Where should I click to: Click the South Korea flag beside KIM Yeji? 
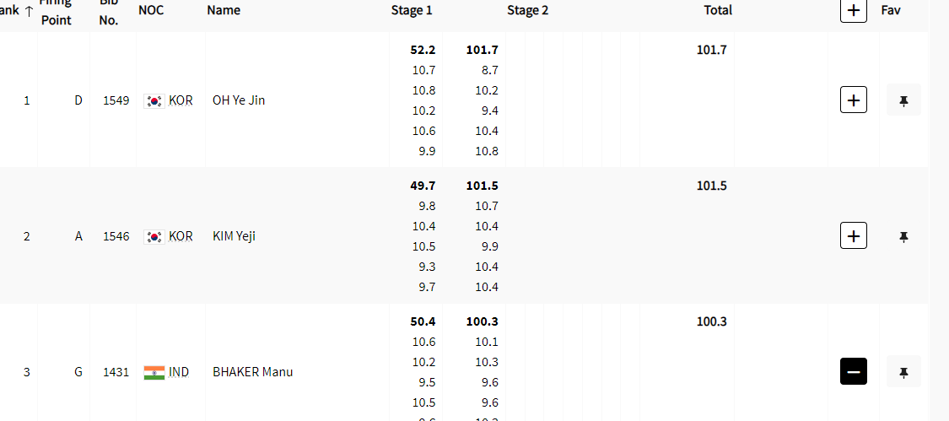[x=154, y=236]
